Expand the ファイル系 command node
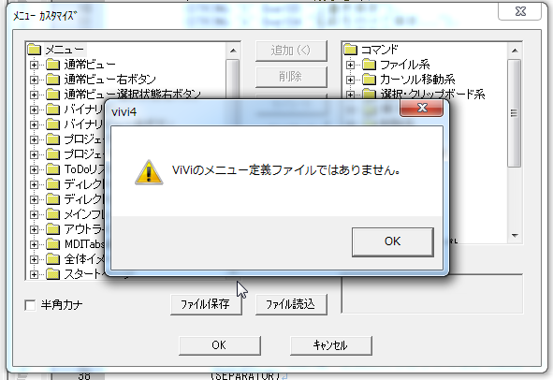 pos(350,65)
